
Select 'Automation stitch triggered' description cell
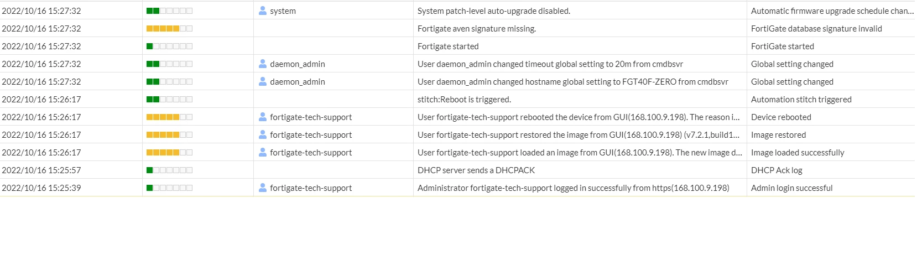click(801, 99)
